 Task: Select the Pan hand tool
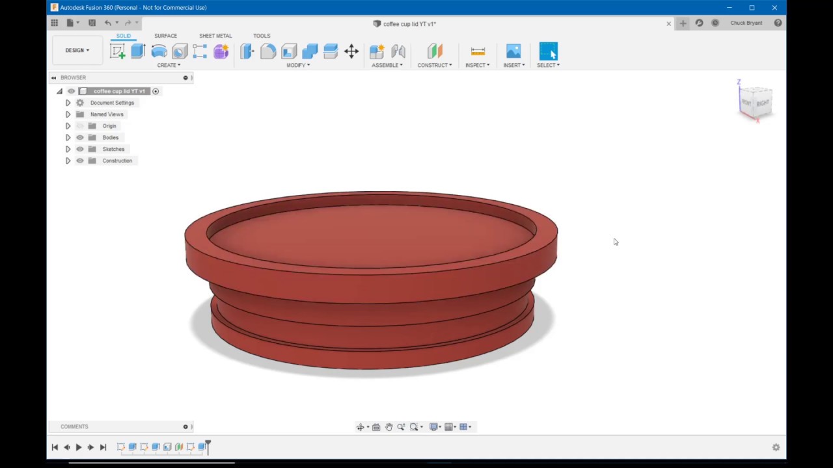coord(389,427)
